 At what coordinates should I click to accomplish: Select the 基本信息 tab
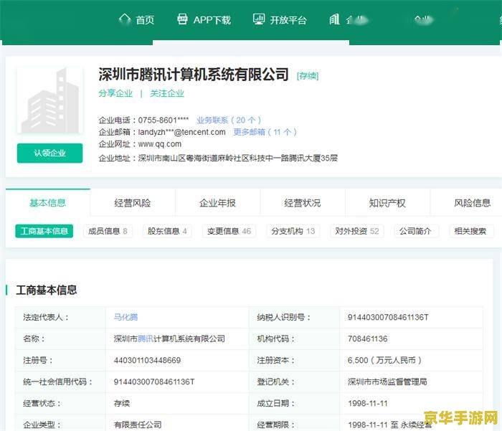pyautogui.click(x=48, y=203)
